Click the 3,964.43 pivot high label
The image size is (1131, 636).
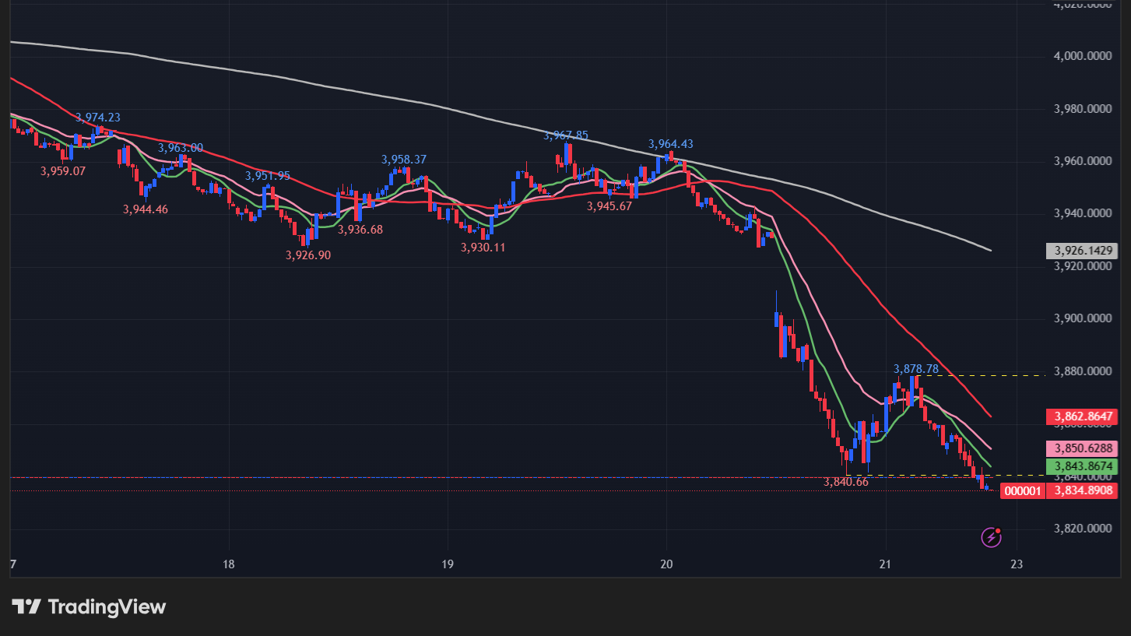tap(670, 144)
